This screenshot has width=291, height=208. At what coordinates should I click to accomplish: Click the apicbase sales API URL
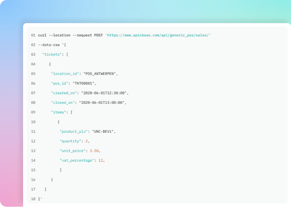coord(158,35)
